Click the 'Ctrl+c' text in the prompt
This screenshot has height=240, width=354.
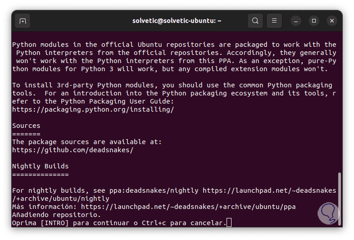(156, 223)
